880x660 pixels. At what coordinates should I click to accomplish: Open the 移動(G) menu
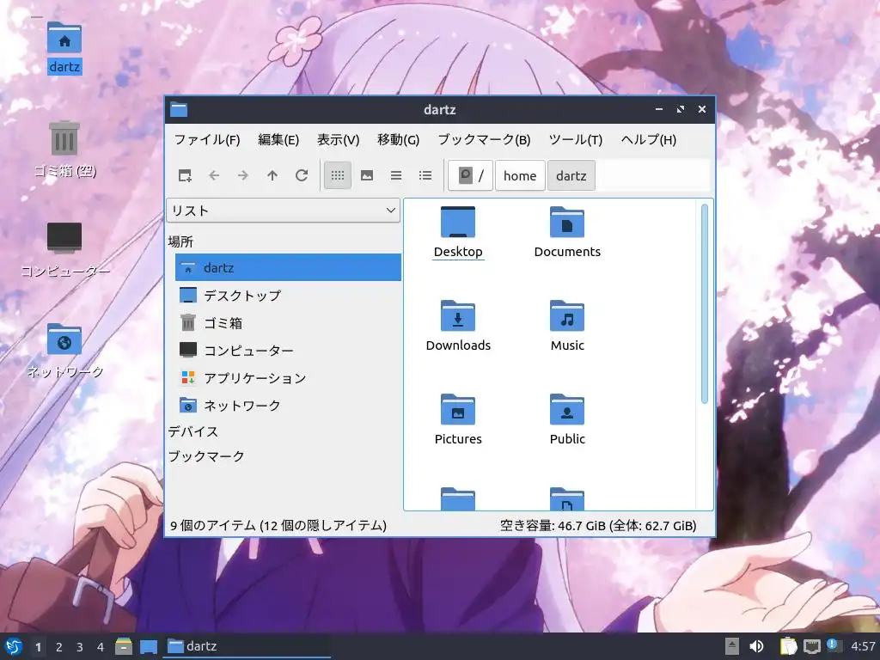click(x=399, y=140)
